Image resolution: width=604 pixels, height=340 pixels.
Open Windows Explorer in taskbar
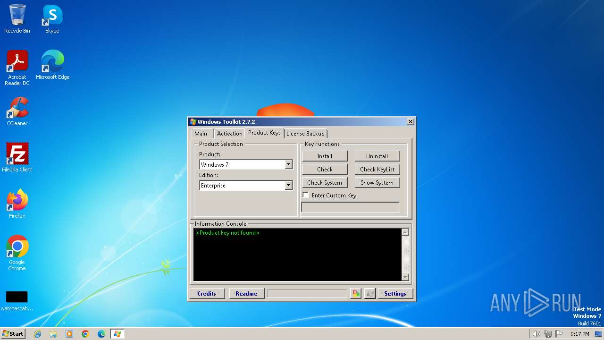click(53, 334)
